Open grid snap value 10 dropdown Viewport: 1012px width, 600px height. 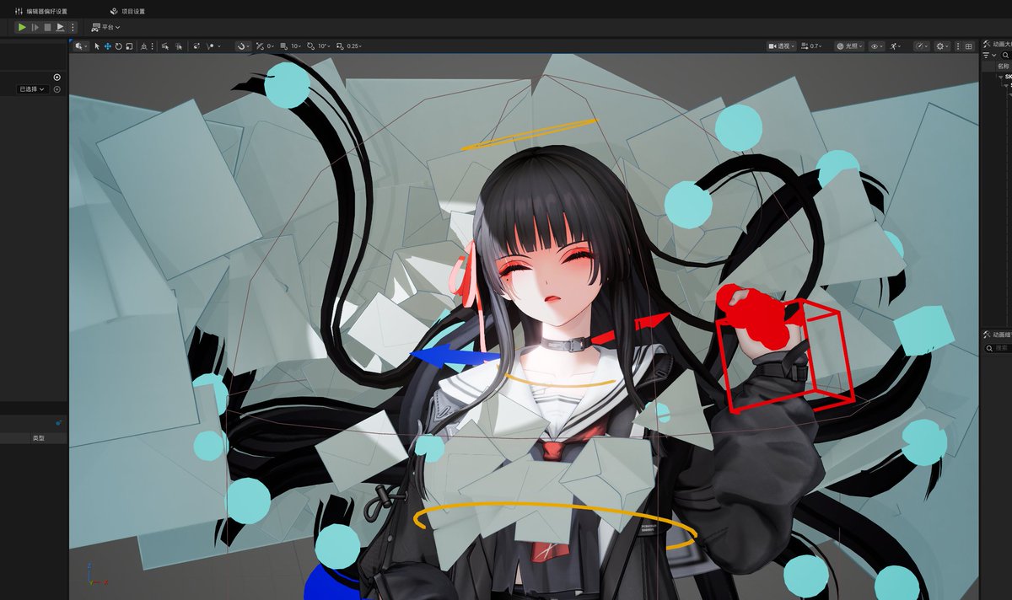coord(297,46)
